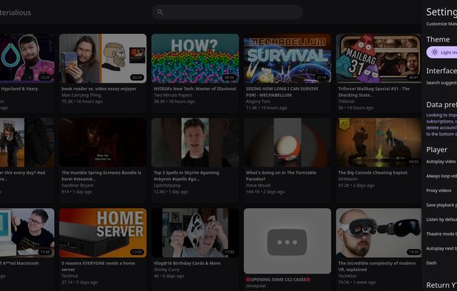Click the sun icon on Light mode
457x291 pixels.
(x=435, y=52)
